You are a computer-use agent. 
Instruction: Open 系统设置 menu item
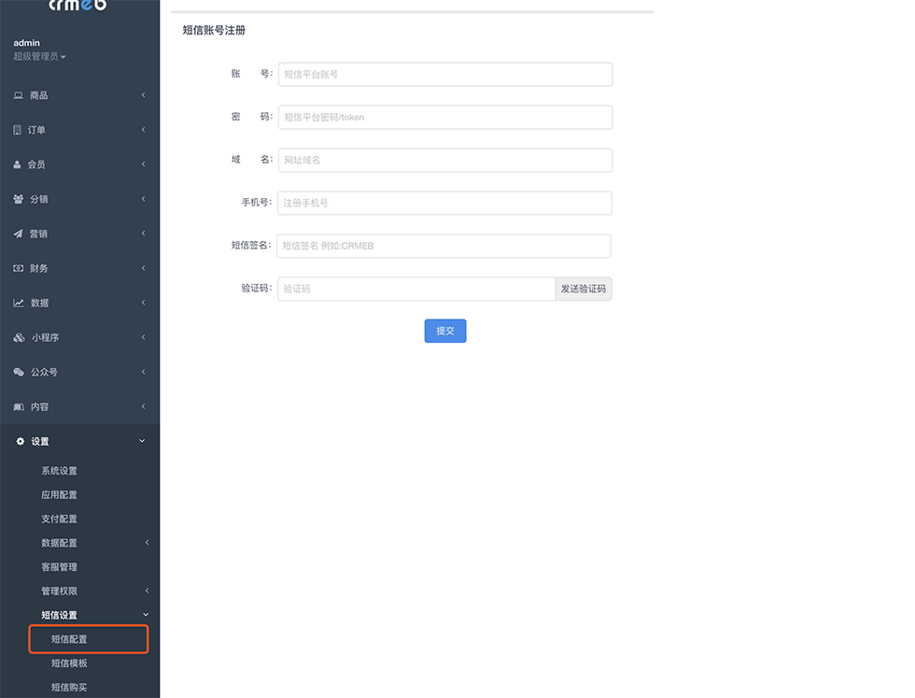(59, 471)
